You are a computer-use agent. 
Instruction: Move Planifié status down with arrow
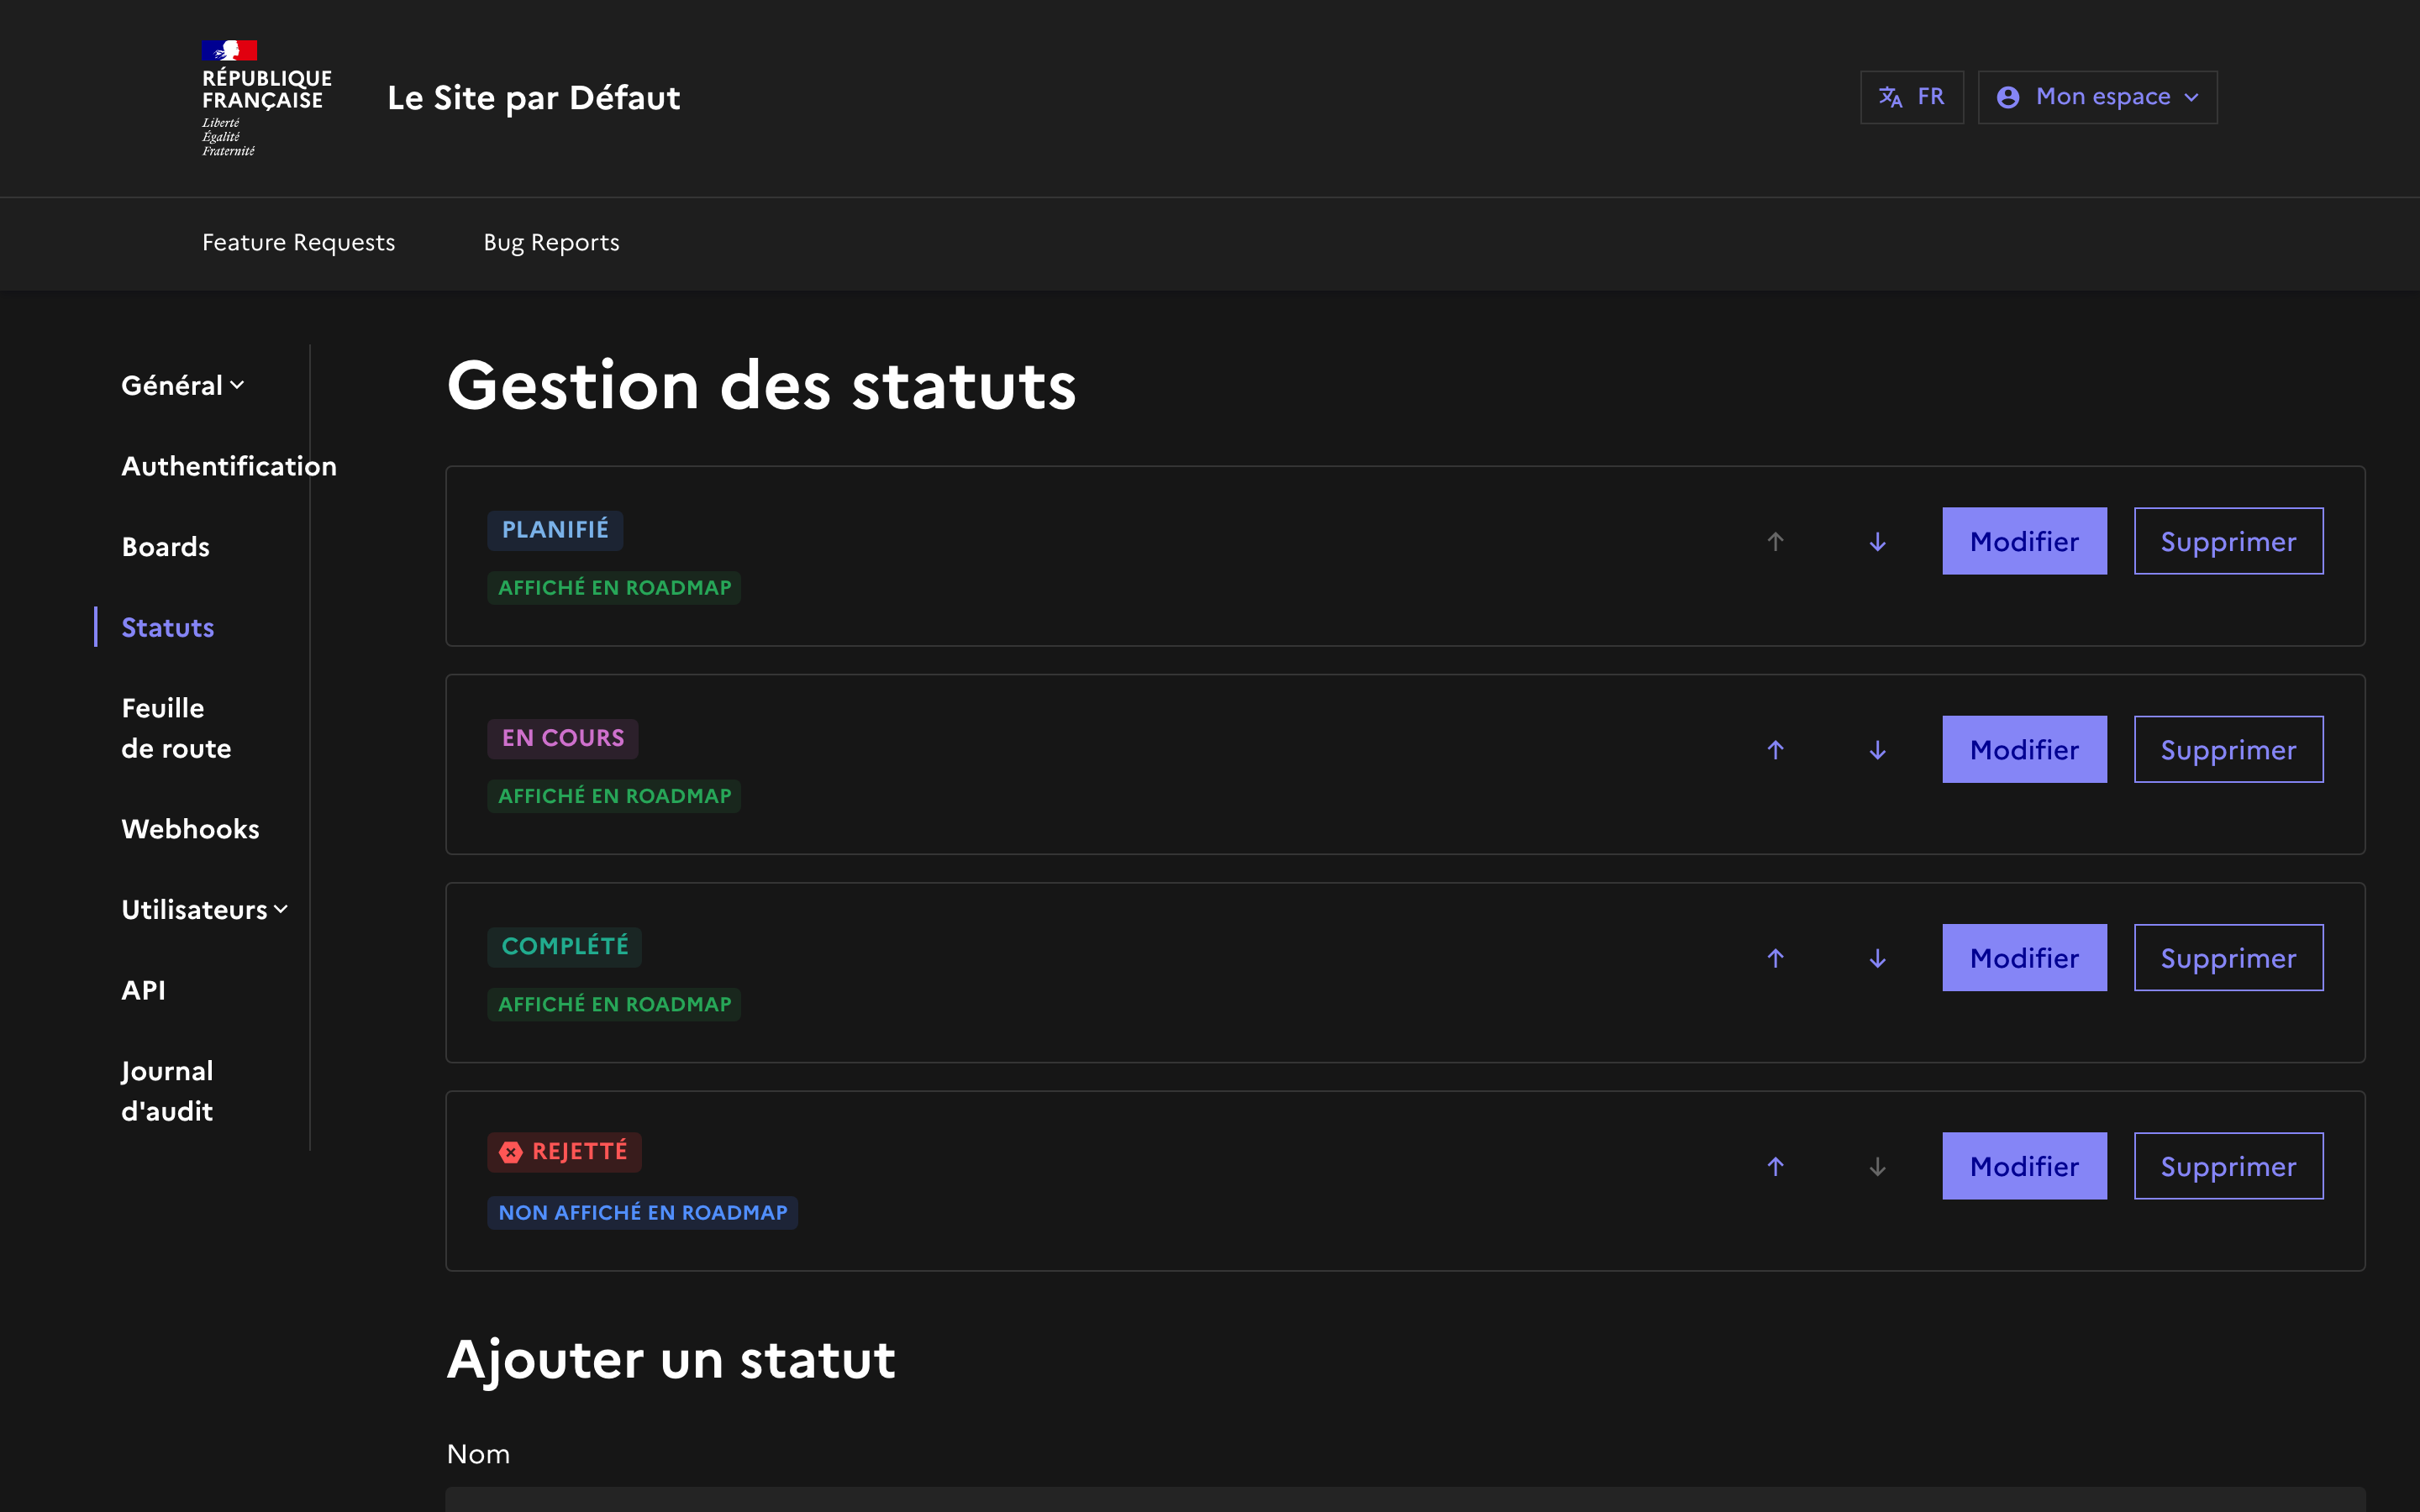click(1877, 541)
